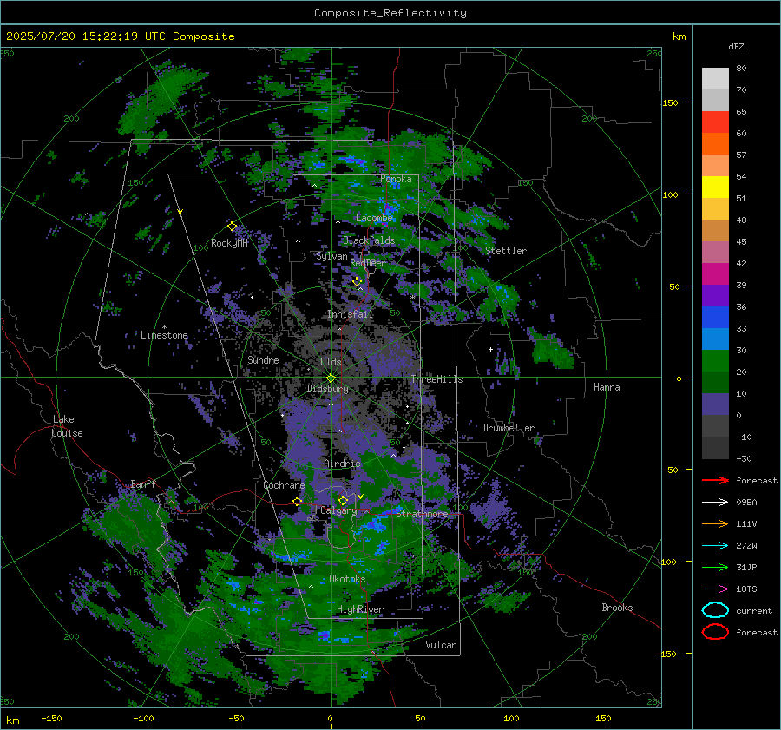This screenshot has height=730, width=781.
Task: Click the Stettler city label
Action: [506, 251]
